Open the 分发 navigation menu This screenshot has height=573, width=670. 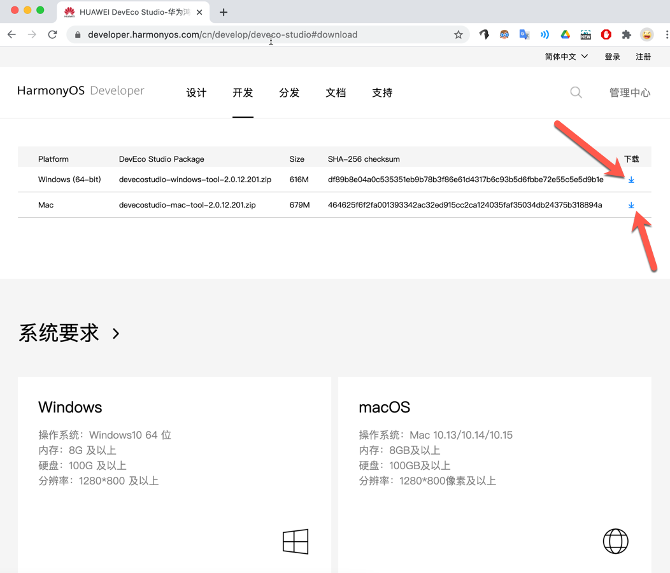pyautogui.click(x=289, y=93)
